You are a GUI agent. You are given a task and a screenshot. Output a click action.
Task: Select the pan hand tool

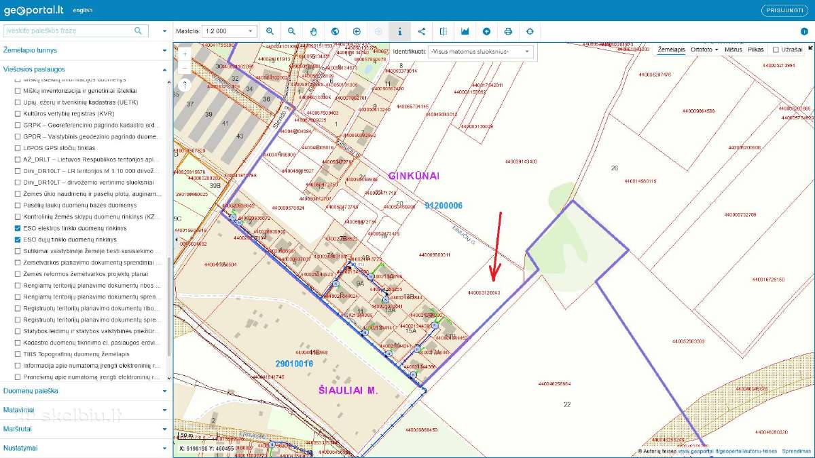tap(313, 31)
